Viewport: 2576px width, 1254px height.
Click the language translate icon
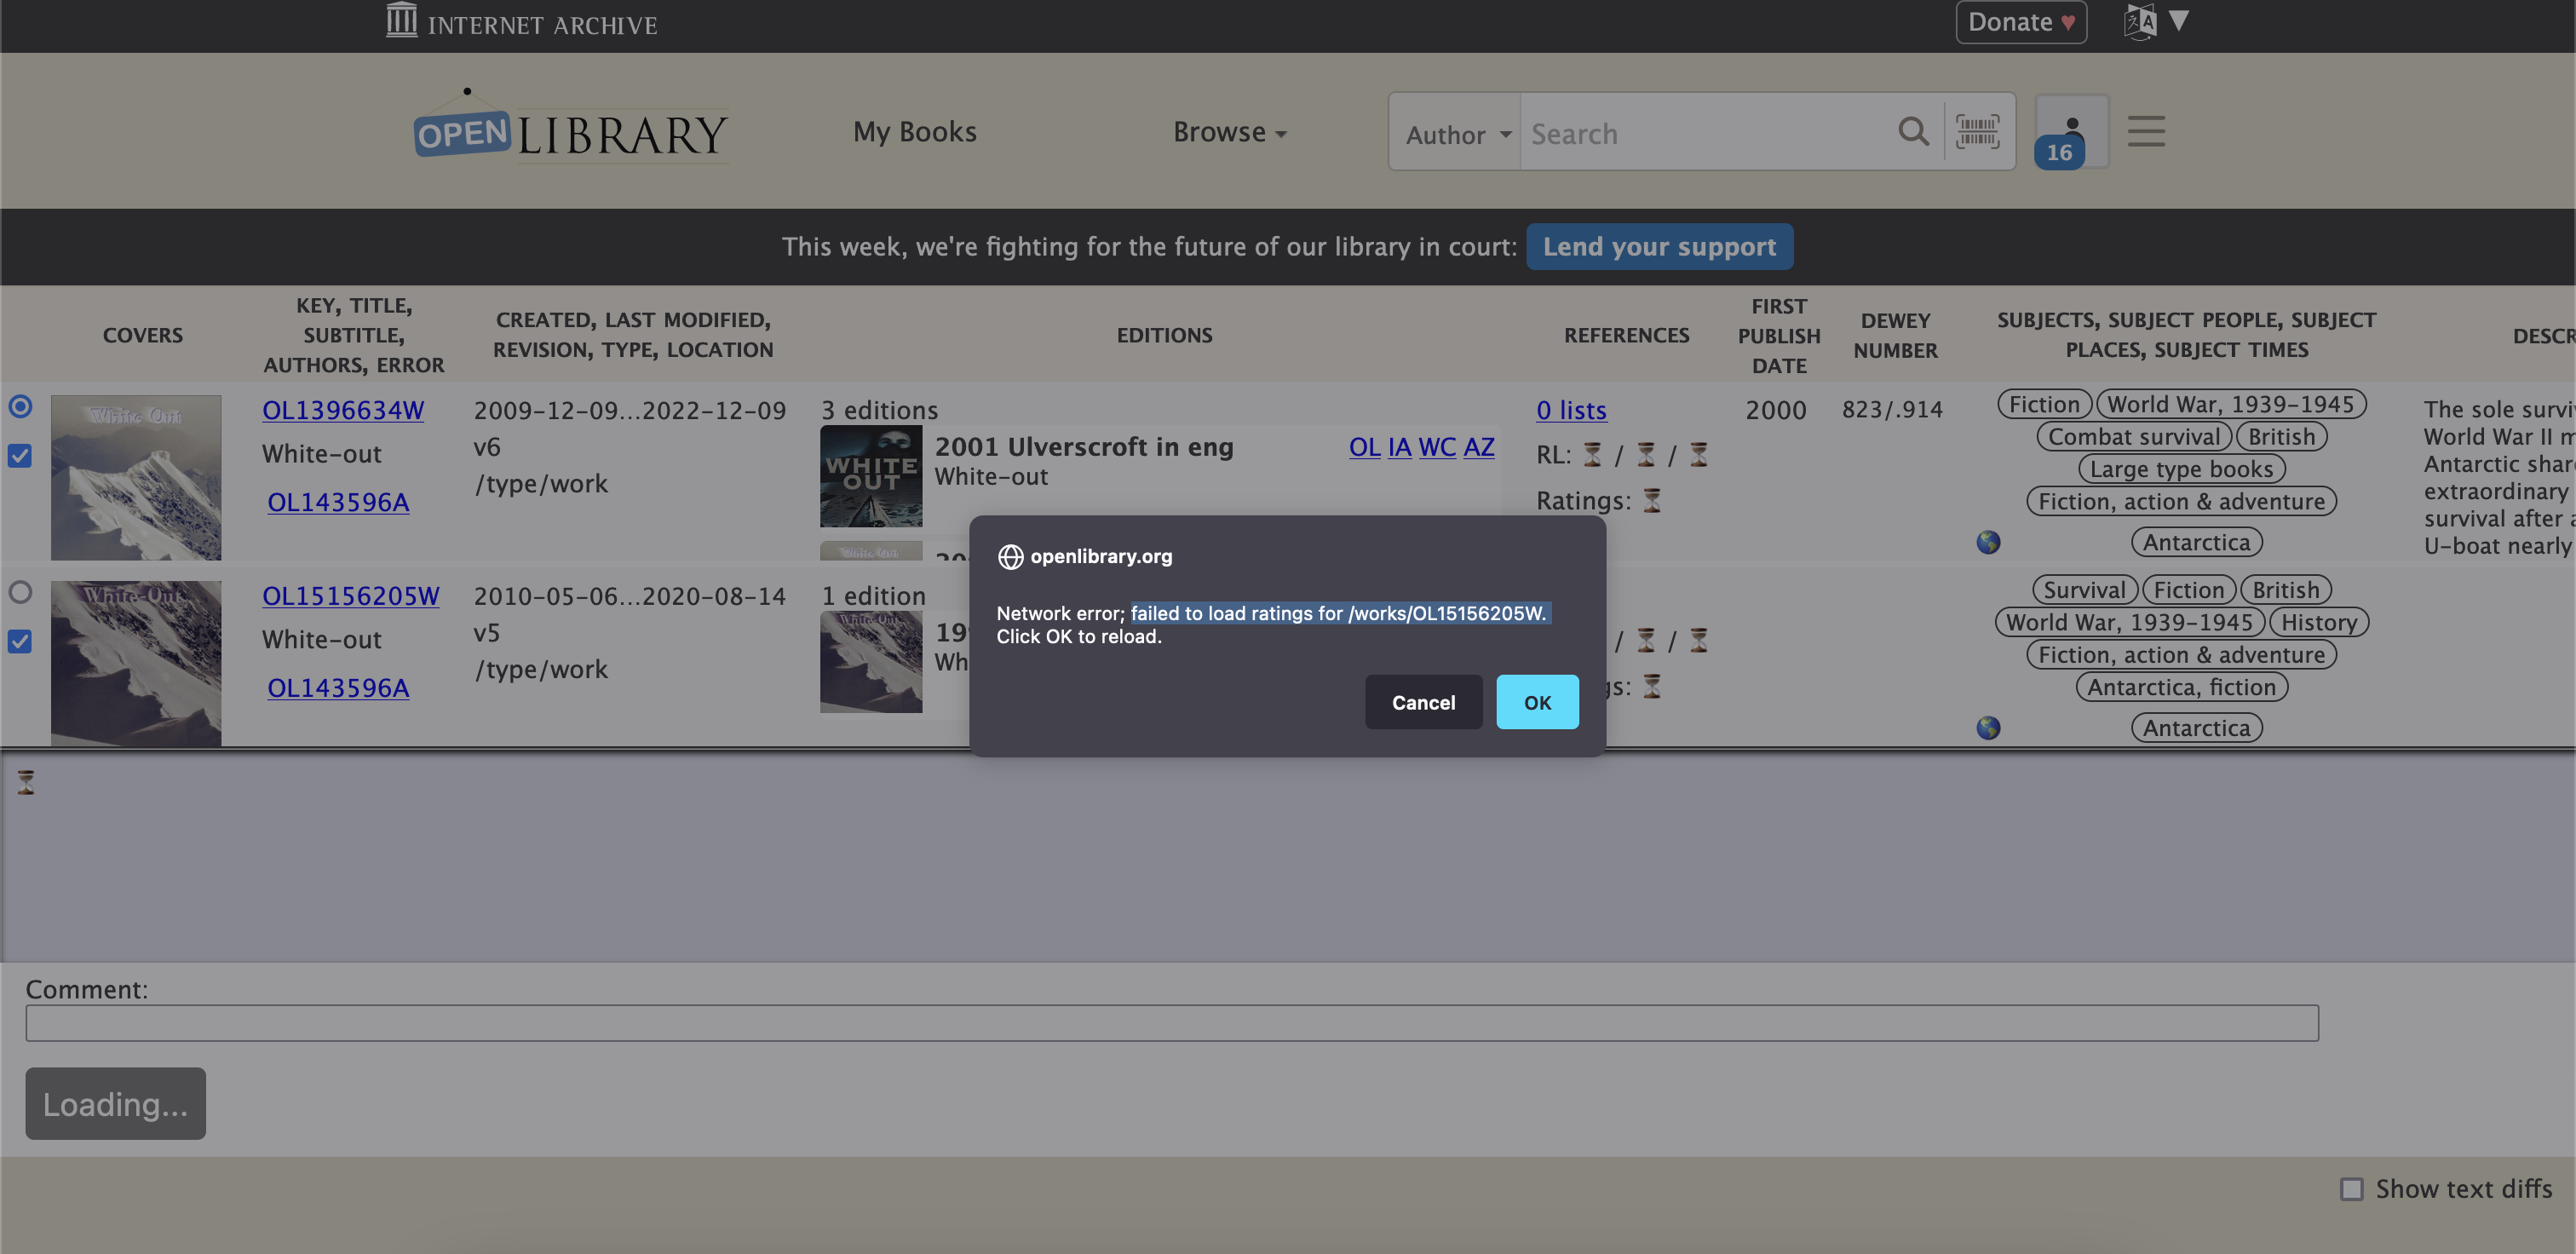[x=2139, y=22]
